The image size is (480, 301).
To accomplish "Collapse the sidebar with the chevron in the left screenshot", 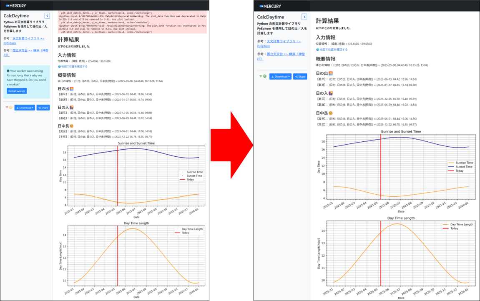I will [x=47, y=15].
